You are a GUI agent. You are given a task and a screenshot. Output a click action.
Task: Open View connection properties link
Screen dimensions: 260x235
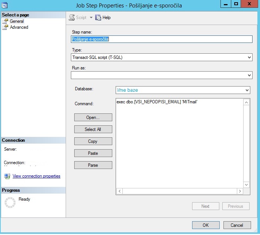[36, 176]
